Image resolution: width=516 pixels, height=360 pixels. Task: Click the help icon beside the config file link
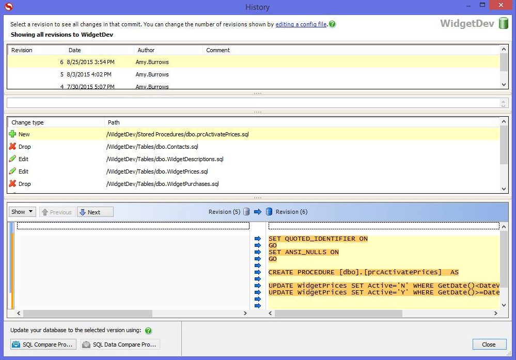tap(332, 24)
